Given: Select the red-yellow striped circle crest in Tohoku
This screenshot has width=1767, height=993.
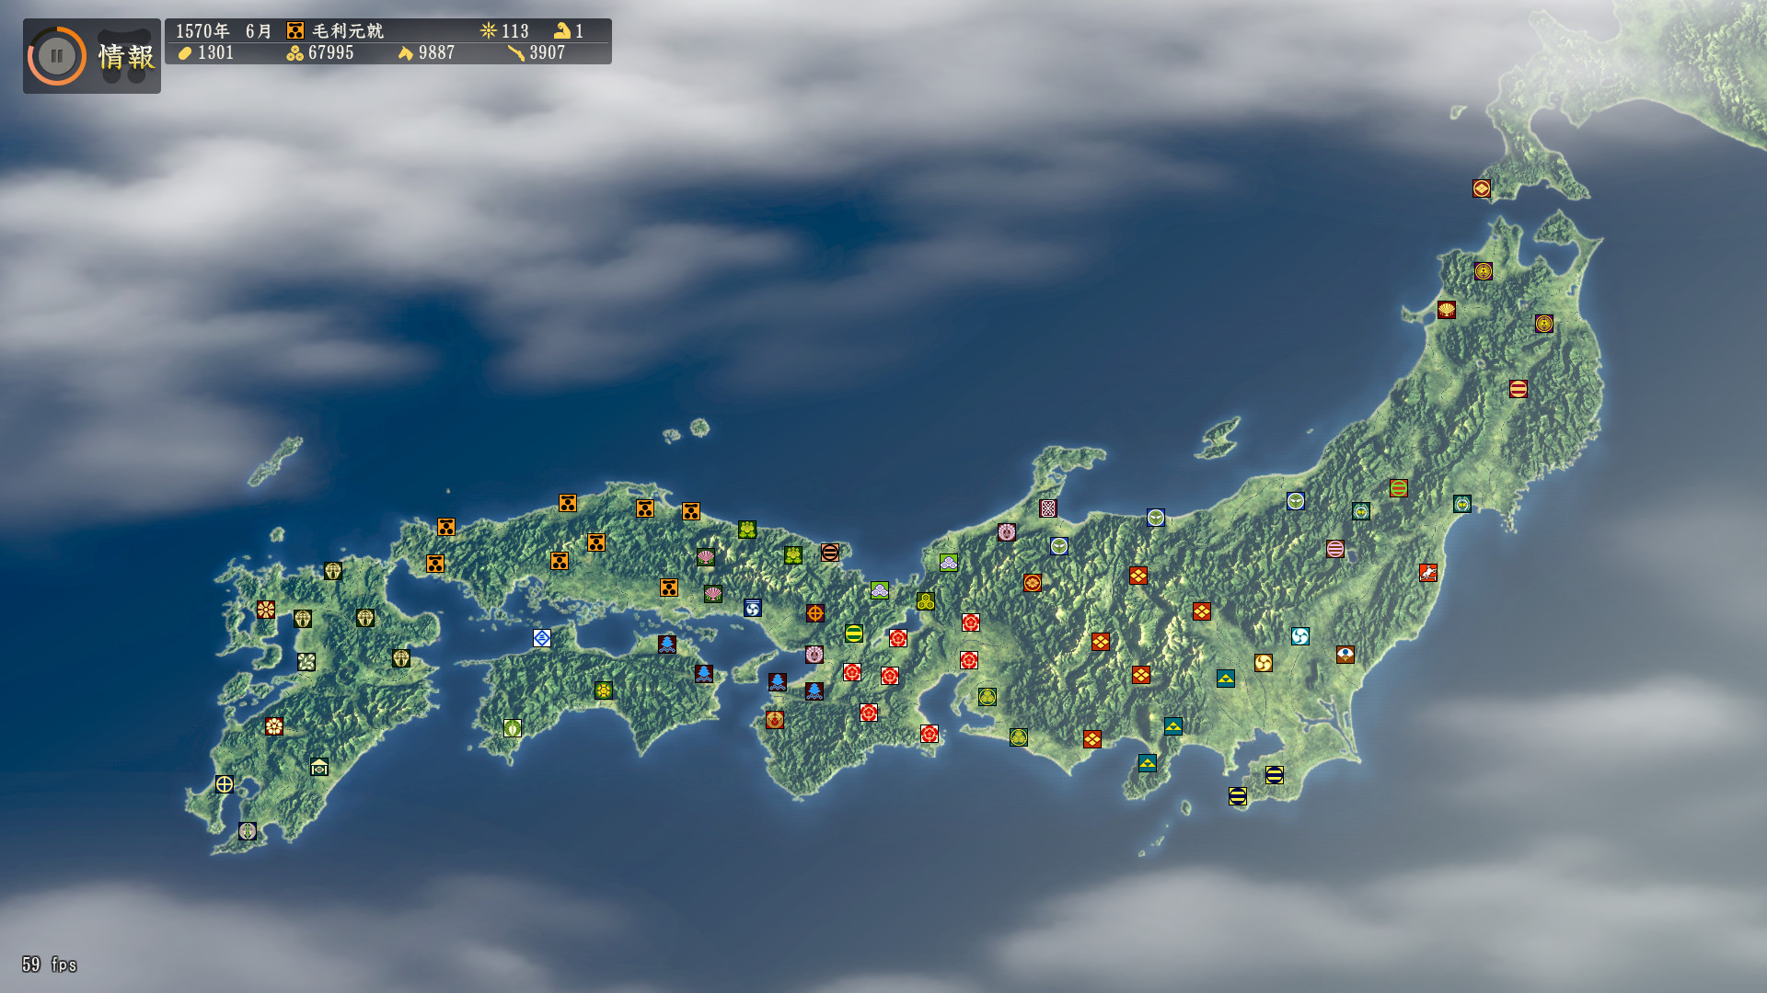Looking at the screenshot, I should click(x=1519, y=389).
